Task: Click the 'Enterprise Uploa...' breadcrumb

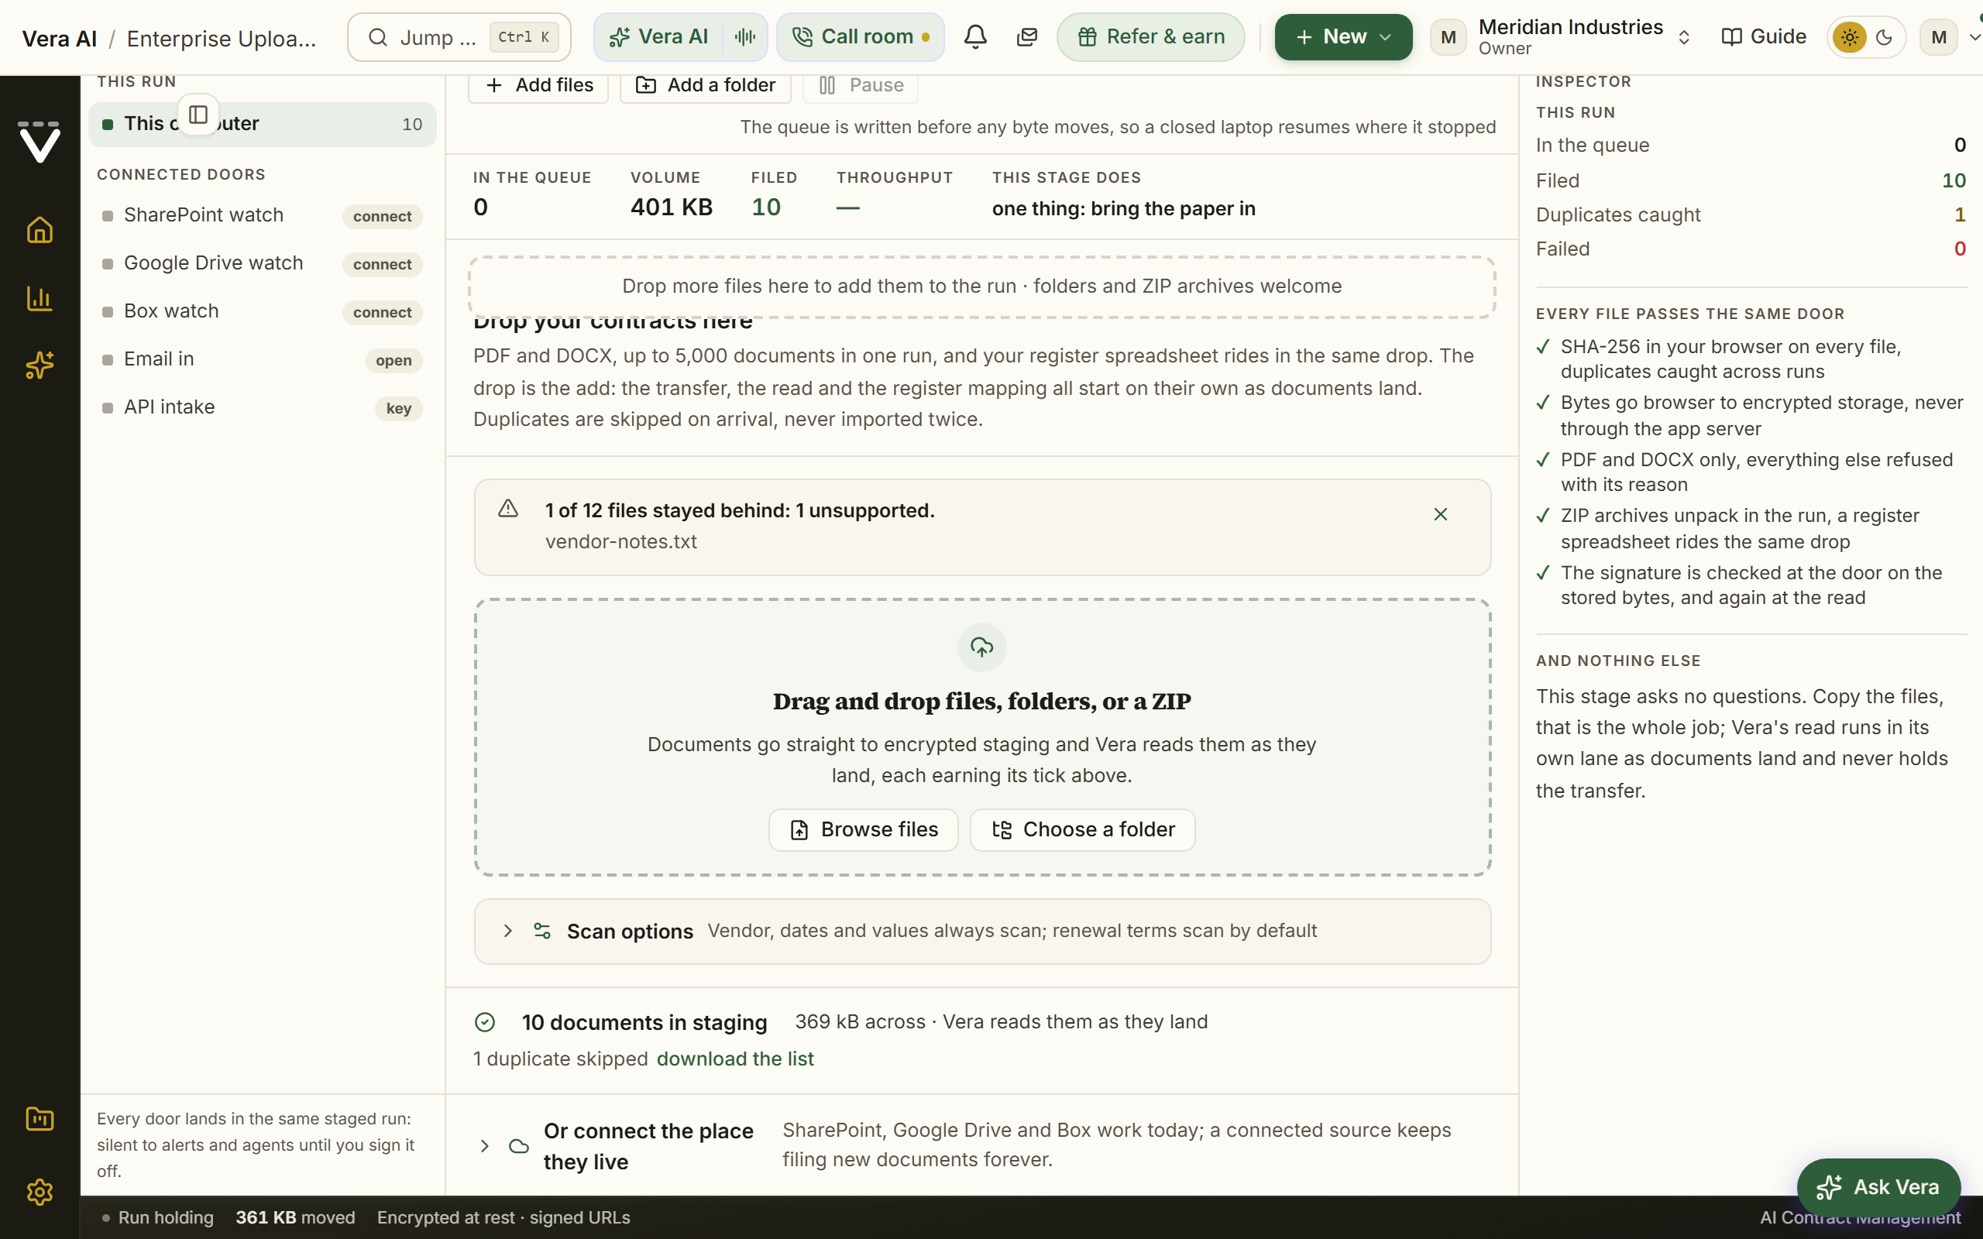Action: point(222,38)
